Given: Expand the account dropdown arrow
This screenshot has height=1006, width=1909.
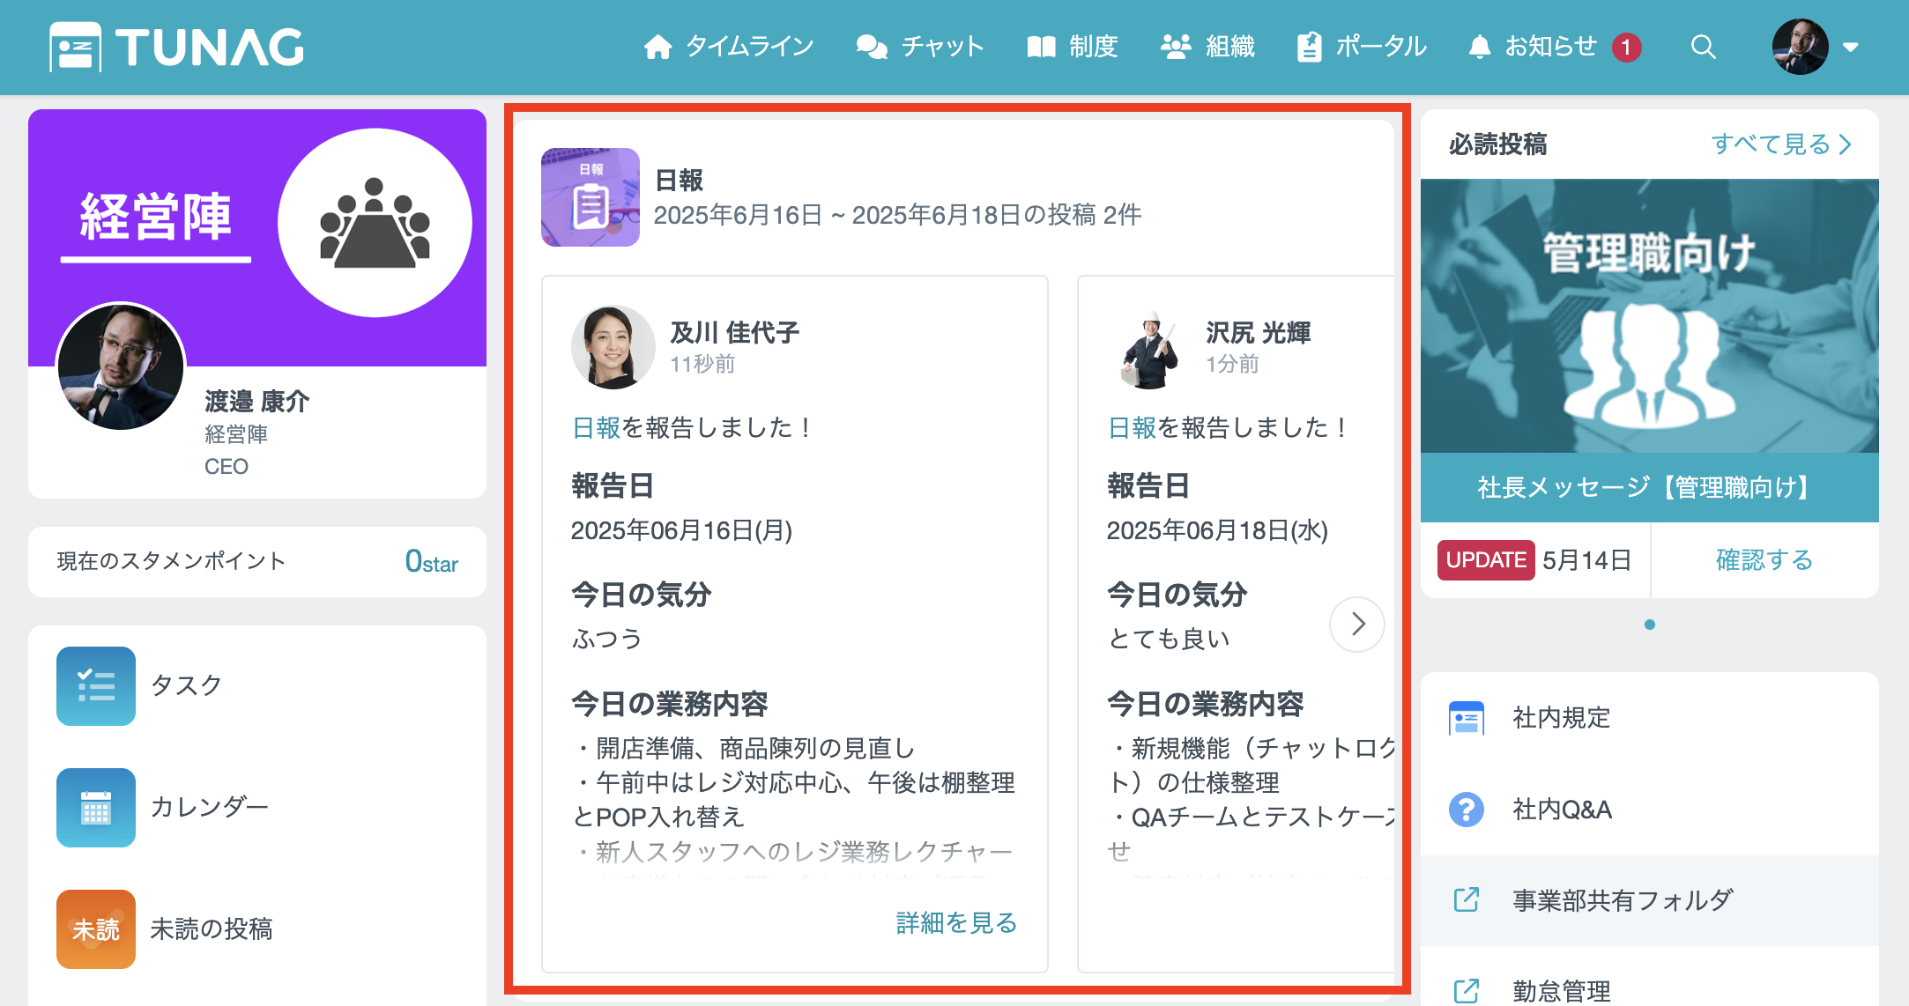Looking at the screenshot, I should pos(1851,48).
